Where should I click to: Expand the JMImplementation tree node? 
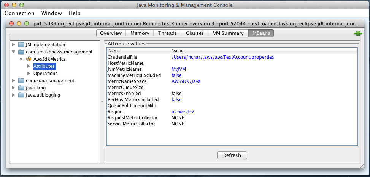(x=13, y=44)
